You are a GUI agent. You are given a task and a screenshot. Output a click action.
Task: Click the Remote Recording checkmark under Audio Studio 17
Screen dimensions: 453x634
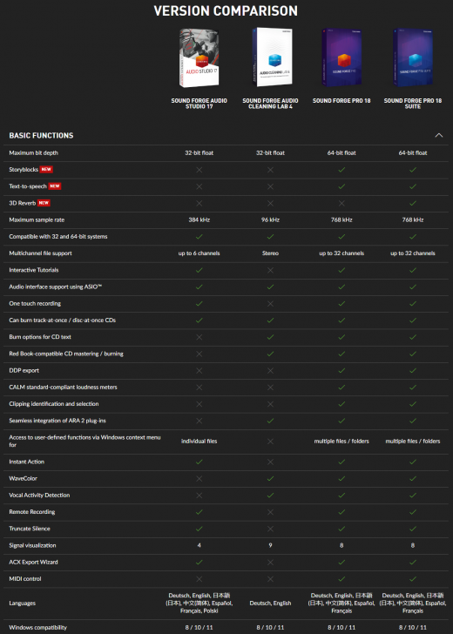pos(199,512)
